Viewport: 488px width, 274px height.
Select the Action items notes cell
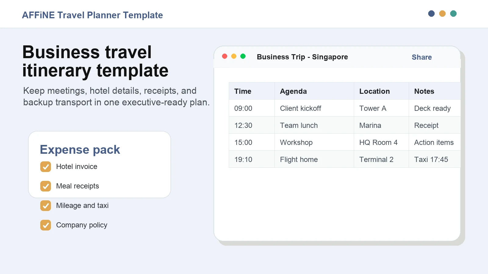pyautogui.click(x=435, y=142)
